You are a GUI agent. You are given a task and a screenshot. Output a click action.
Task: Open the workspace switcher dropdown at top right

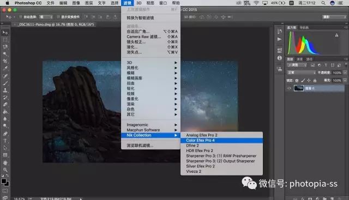pyautogui.click(x=334, y=17)
